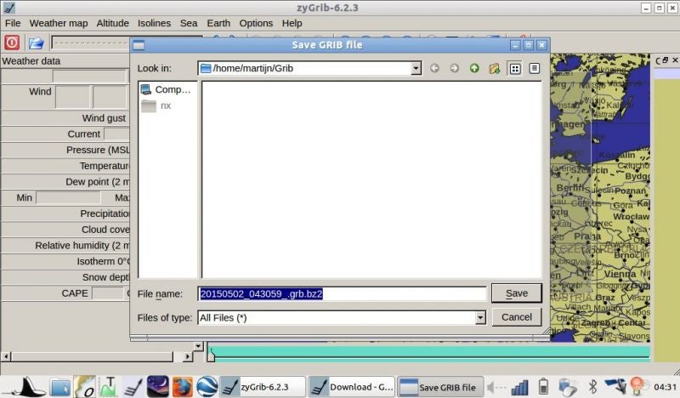Open the Help menu
This screenshot has height=398, width=680.
pyautogui.click(x=292, y=23)
